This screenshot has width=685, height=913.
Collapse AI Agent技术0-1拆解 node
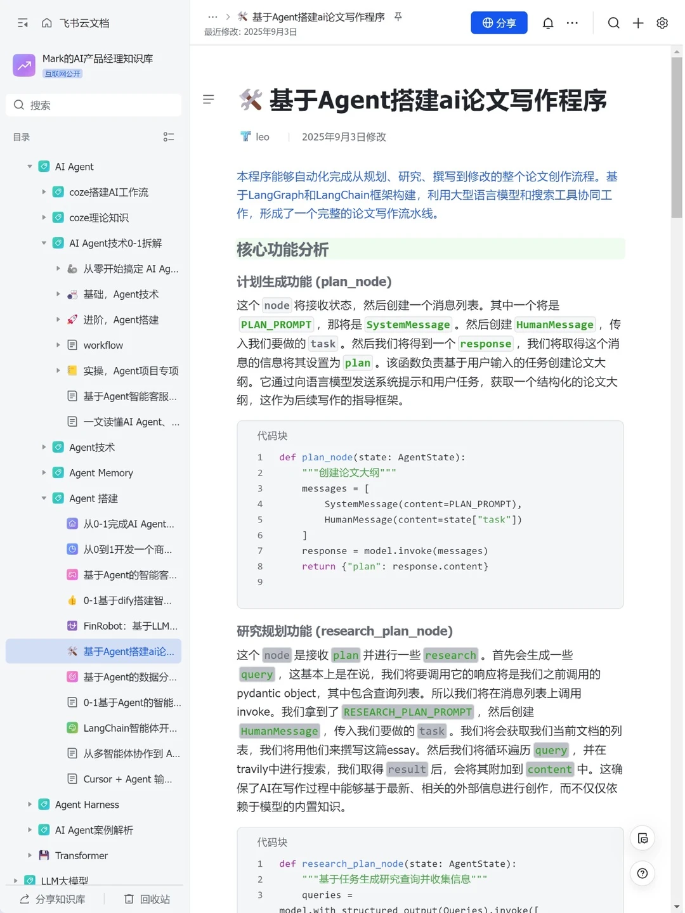(44, 243)
